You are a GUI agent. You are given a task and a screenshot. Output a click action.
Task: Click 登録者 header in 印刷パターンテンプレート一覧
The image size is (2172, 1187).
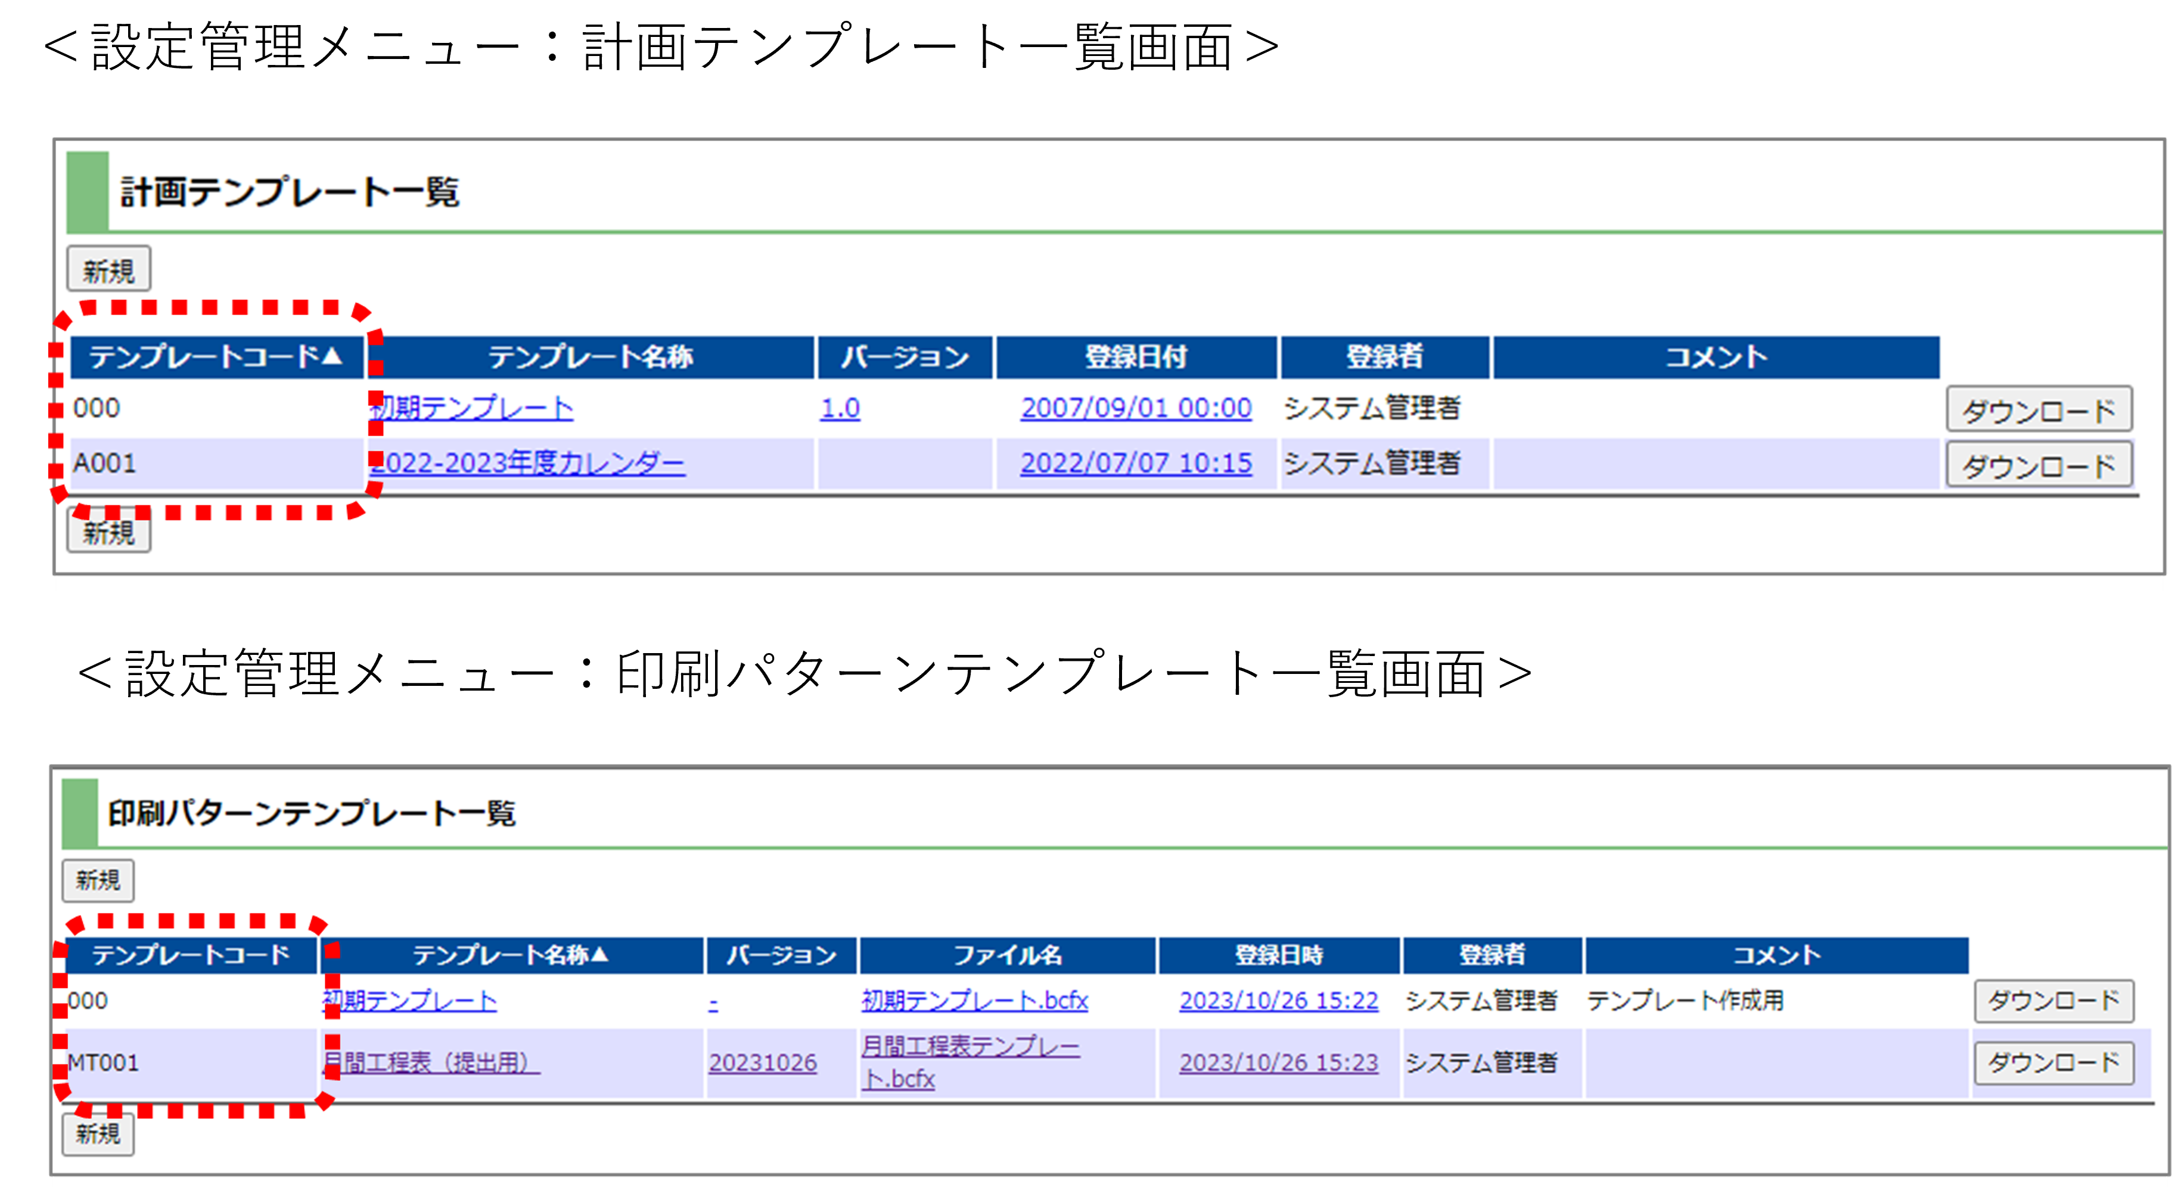click(x=1493, y=955)
